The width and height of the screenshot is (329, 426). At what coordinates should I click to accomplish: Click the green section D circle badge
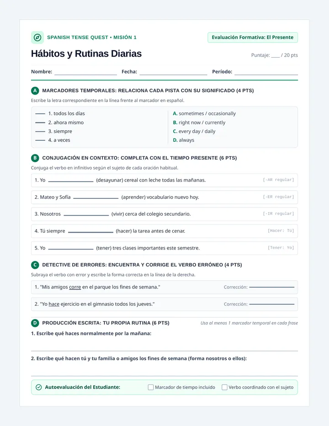[35, 323]
